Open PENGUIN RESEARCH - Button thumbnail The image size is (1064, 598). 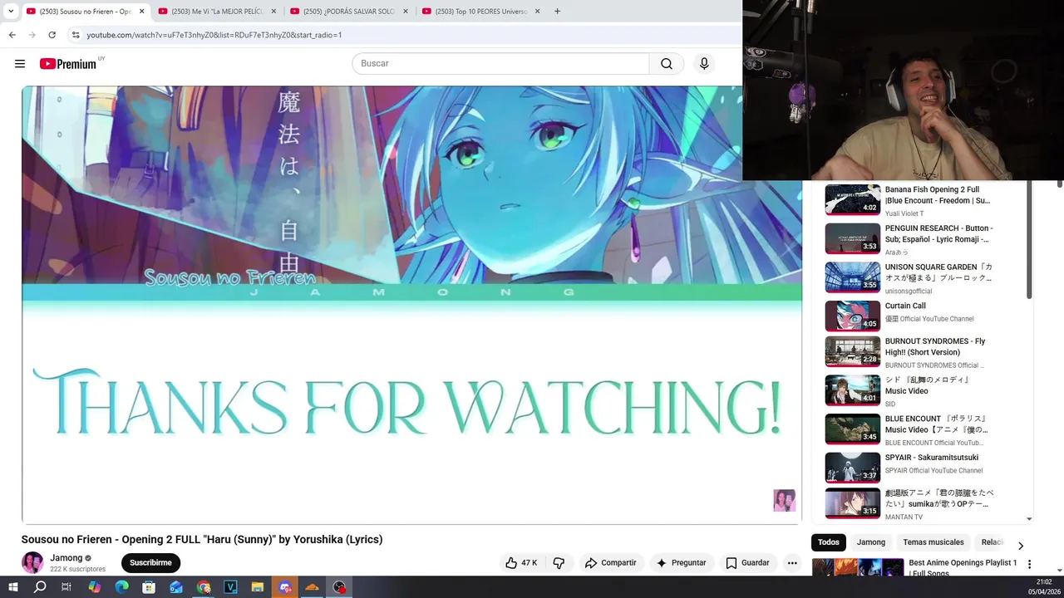[852, 238]
